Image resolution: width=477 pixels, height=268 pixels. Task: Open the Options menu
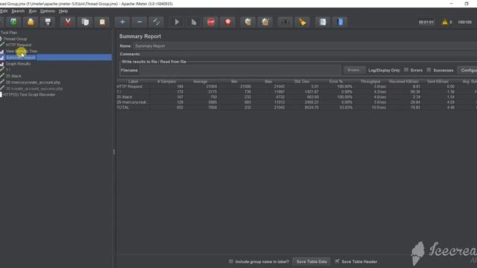(x=48, y=11)
